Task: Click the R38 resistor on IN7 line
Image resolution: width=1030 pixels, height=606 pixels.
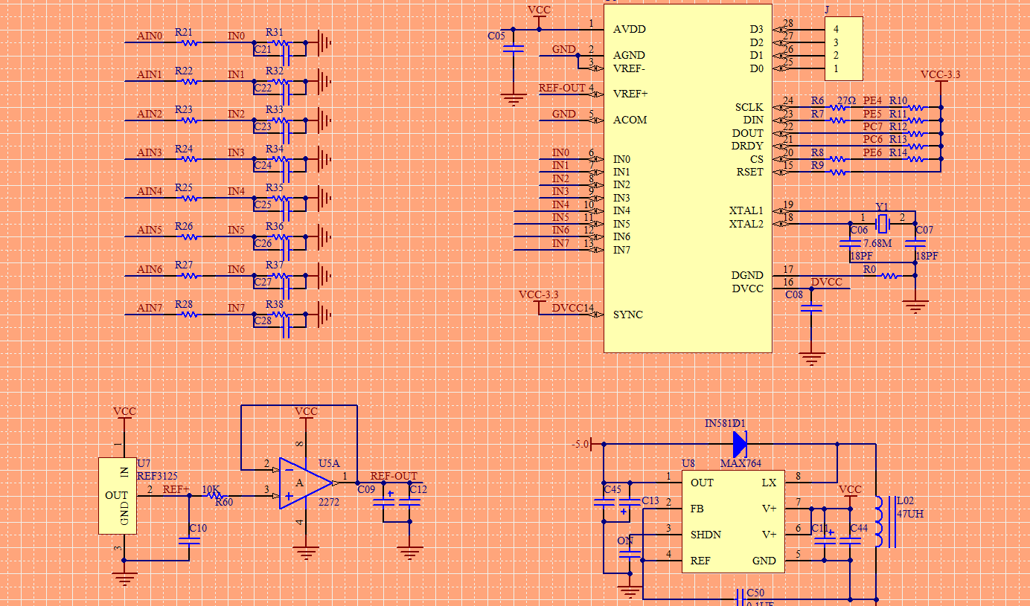Action: [x=281, y=315]
